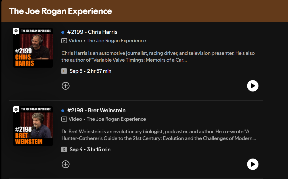Open show link under the Chris Harris episode

tap(116, 41)
